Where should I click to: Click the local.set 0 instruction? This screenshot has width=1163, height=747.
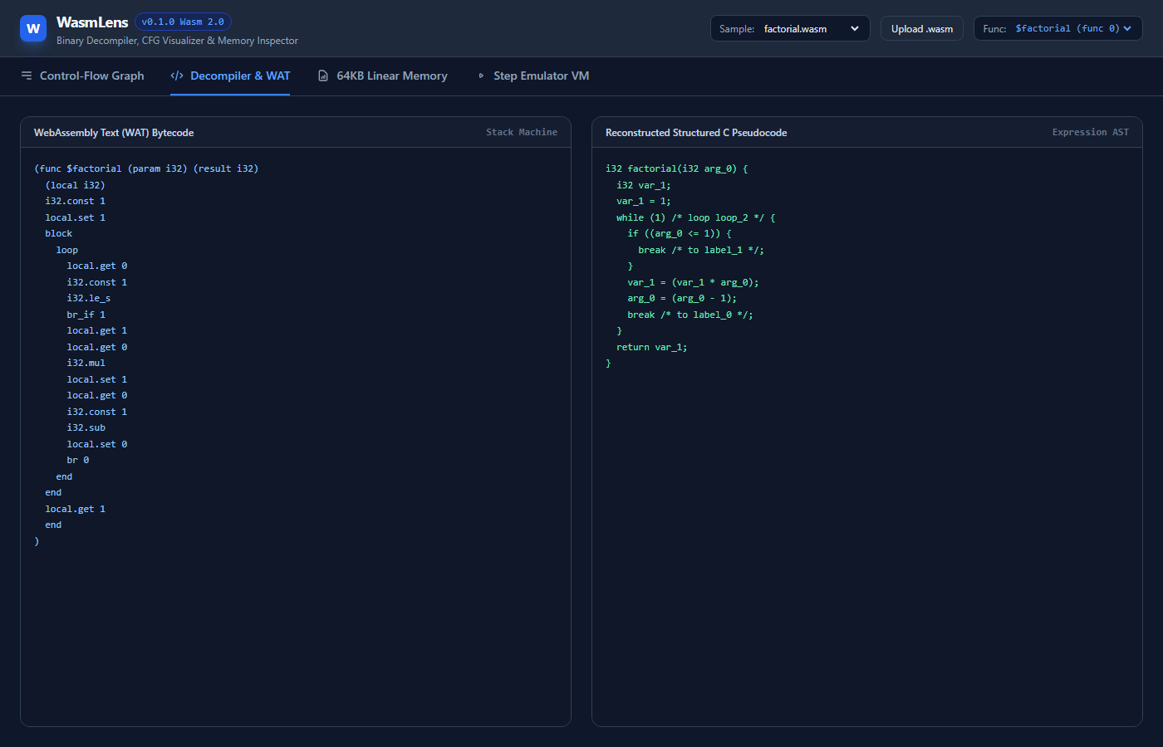click(x=97, y=444)
